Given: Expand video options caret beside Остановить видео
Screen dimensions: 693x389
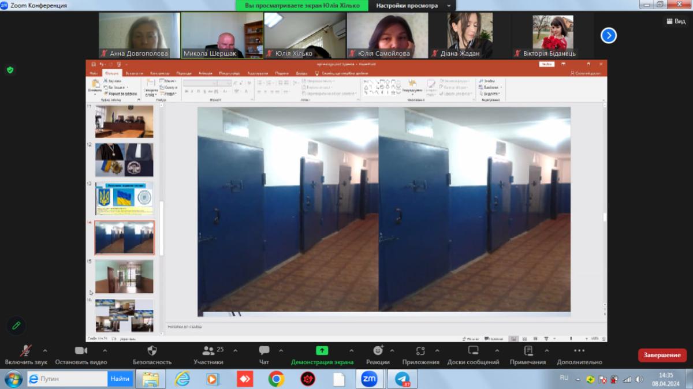Looking at the screenshot, I should coord(105,350).
